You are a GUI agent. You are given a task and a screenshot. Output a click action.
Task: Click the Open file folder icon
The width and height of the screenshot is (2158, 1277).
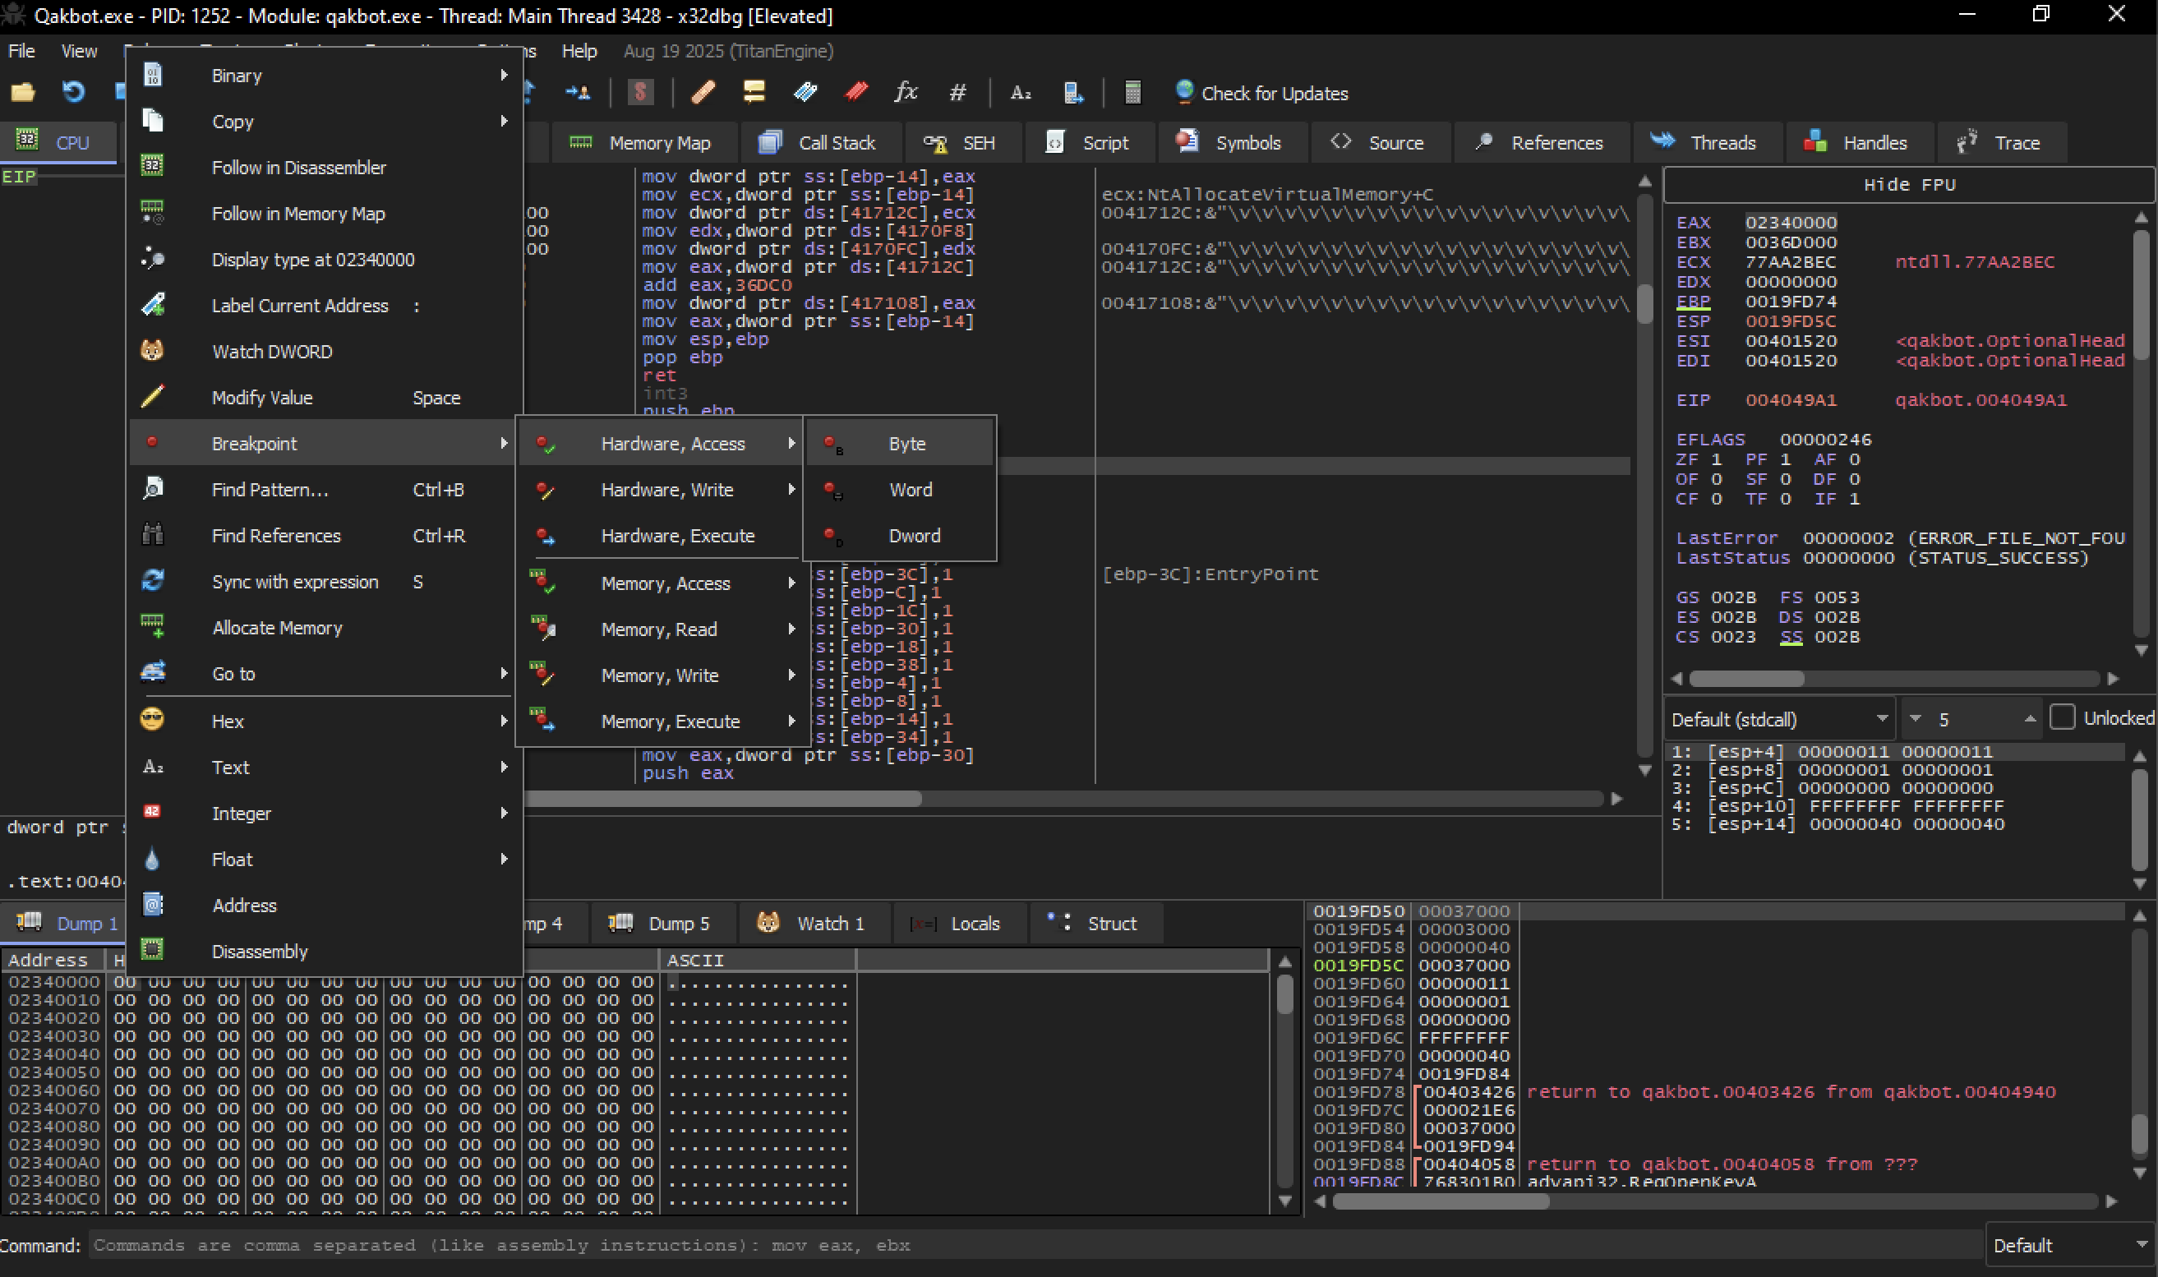[22, 92]
